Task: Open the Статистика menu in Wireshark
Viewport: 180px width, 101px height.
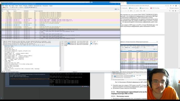Action: tap(25, 6)
